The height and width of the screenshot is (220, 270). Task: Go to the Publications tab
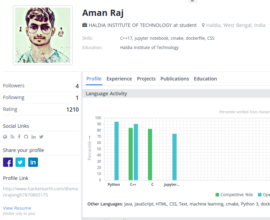click(174, 79)
